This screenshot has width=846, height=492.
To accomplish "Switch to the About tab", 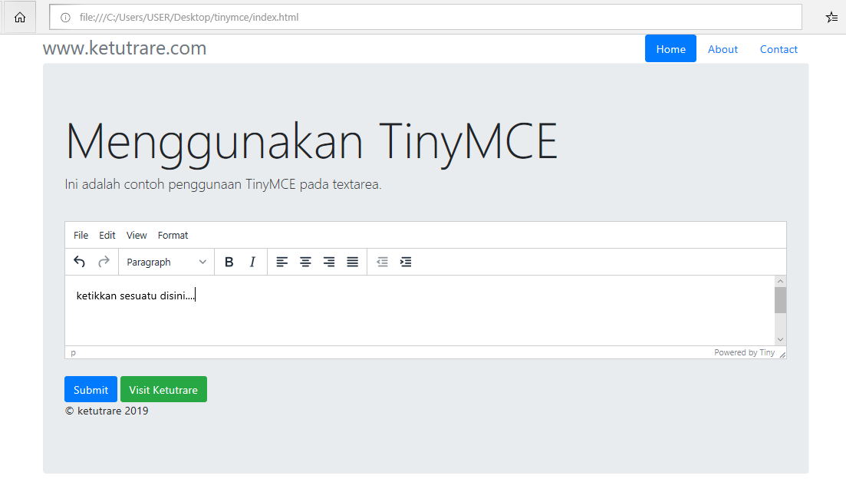I will click(722, 48).
